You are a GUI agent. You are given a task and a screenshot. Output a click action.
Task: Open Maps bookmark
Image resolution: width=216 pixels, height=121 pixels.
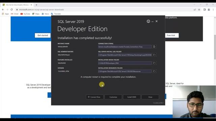[x=36, y=14]
